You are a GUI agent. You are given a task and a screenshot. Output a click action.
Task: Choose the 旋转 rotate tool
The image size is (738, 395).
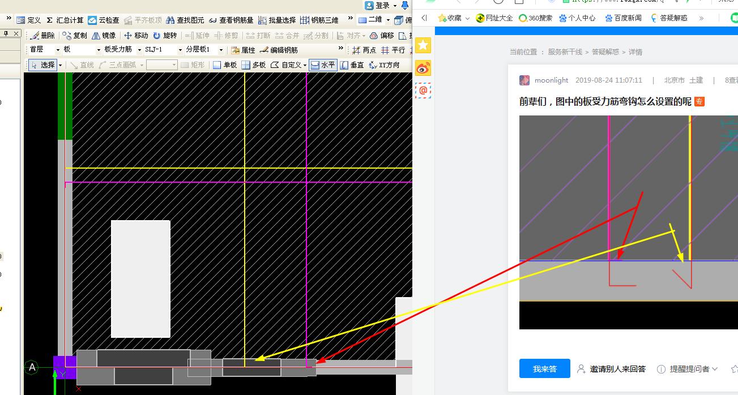point(165,35)
